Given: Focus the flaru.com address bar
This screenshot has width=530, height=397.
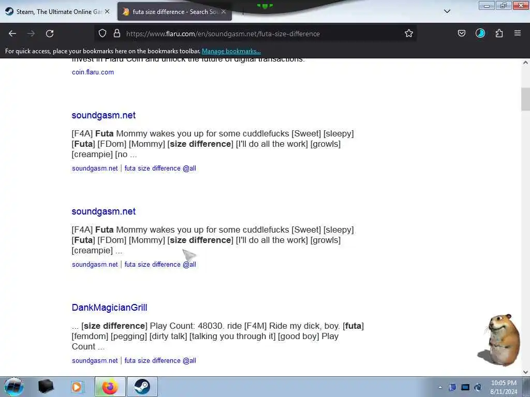Looking at the screenshot, I should click(x=257, y=34).
